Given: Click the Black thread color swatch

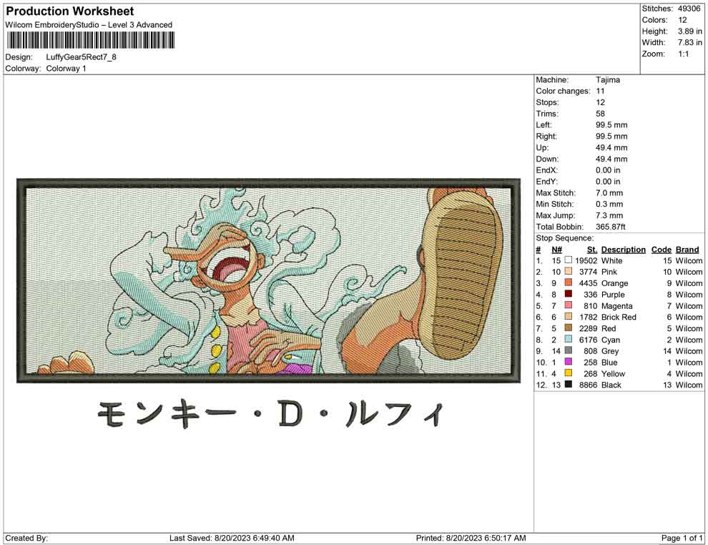Looking at the screenshot, I should coord(568,384).
